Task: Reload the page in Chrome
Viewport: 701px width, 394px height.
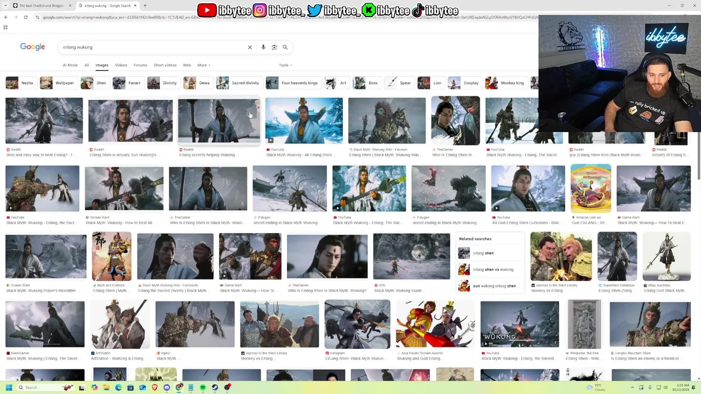Action: pos(25,17)
